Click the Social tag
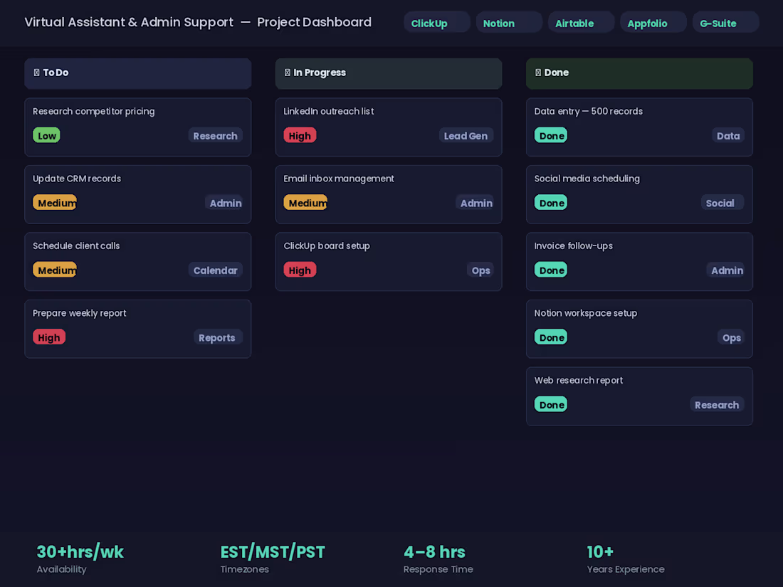783x587 pixels. pyautogui.click(x=722, y=203)
